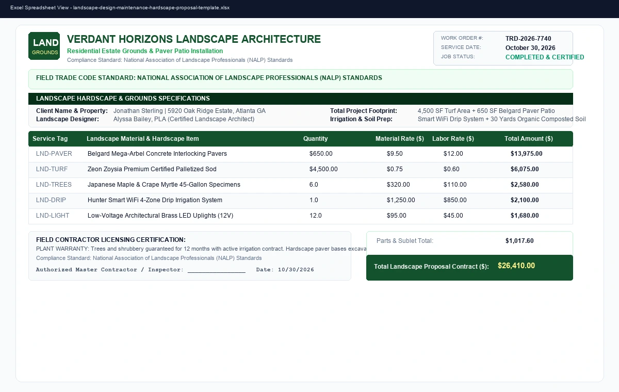Viewport: 619px width, 392px height.
Task: Click Hunter Smart WiFi 4-Zone Drip Irrigation item
Action: click(155, 200)
